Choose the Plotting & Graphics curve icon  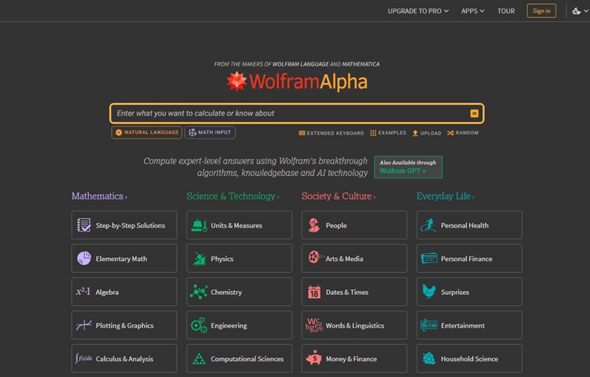pyautogui.click(x=84, y=325)
